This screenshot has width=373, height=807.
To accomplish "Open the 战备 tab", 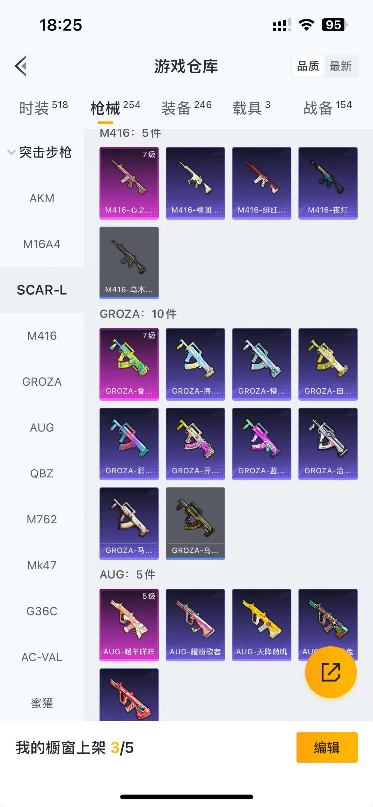I will click(x=328, y=108).
